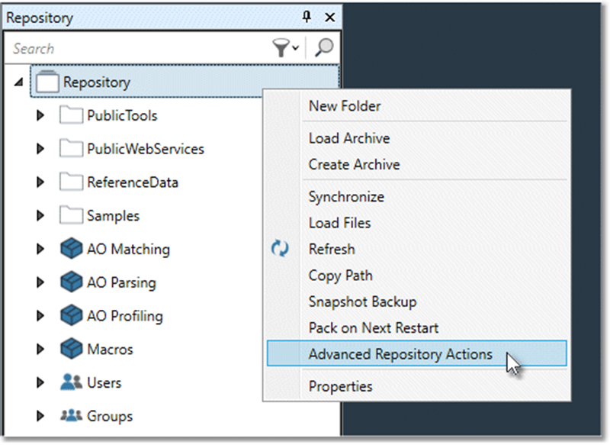The width and height of the screenshot is (610, 445).
Task: Open the filter dropdown in search bar
Action: (x=286, y=49)
